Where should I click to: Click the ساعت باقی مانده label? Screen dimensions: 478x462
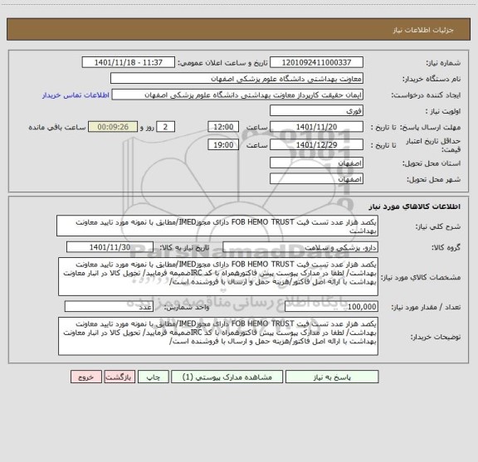click(x=57, y=127)
